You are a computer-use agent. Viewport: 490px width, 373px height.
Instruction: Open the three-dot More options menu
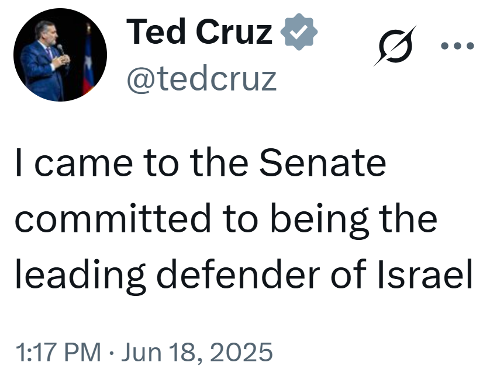(x=457, y=46)
